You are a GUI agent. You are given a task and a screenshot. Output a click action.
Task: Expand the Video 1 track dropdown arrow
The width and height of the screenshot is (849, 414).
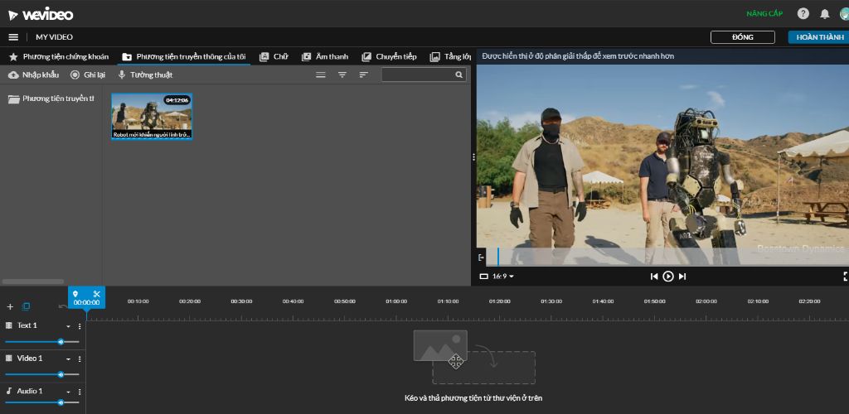click(x=68, y=359)
